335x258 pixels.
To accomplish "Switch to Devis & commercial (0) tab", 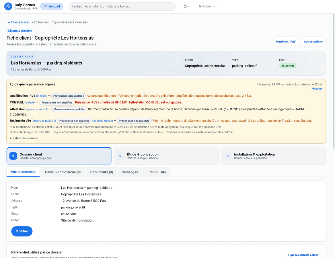I will tap(63, 172).
